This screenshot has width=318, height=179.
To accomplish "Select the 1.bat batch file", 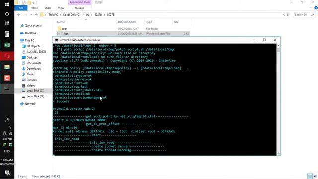I will point(65,34).
